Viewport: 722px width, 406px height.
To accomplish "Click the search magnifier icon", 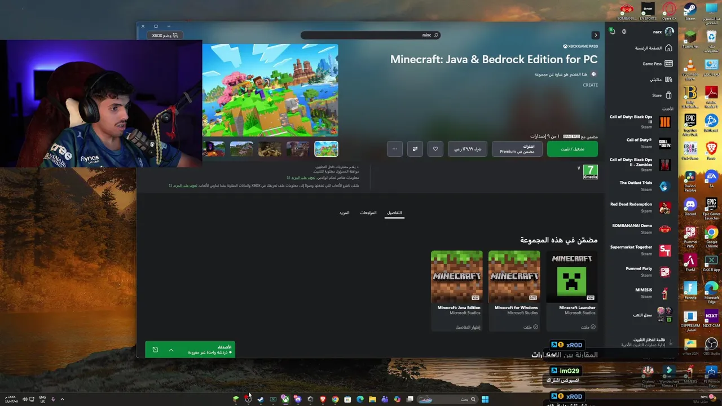I will 436,35.
